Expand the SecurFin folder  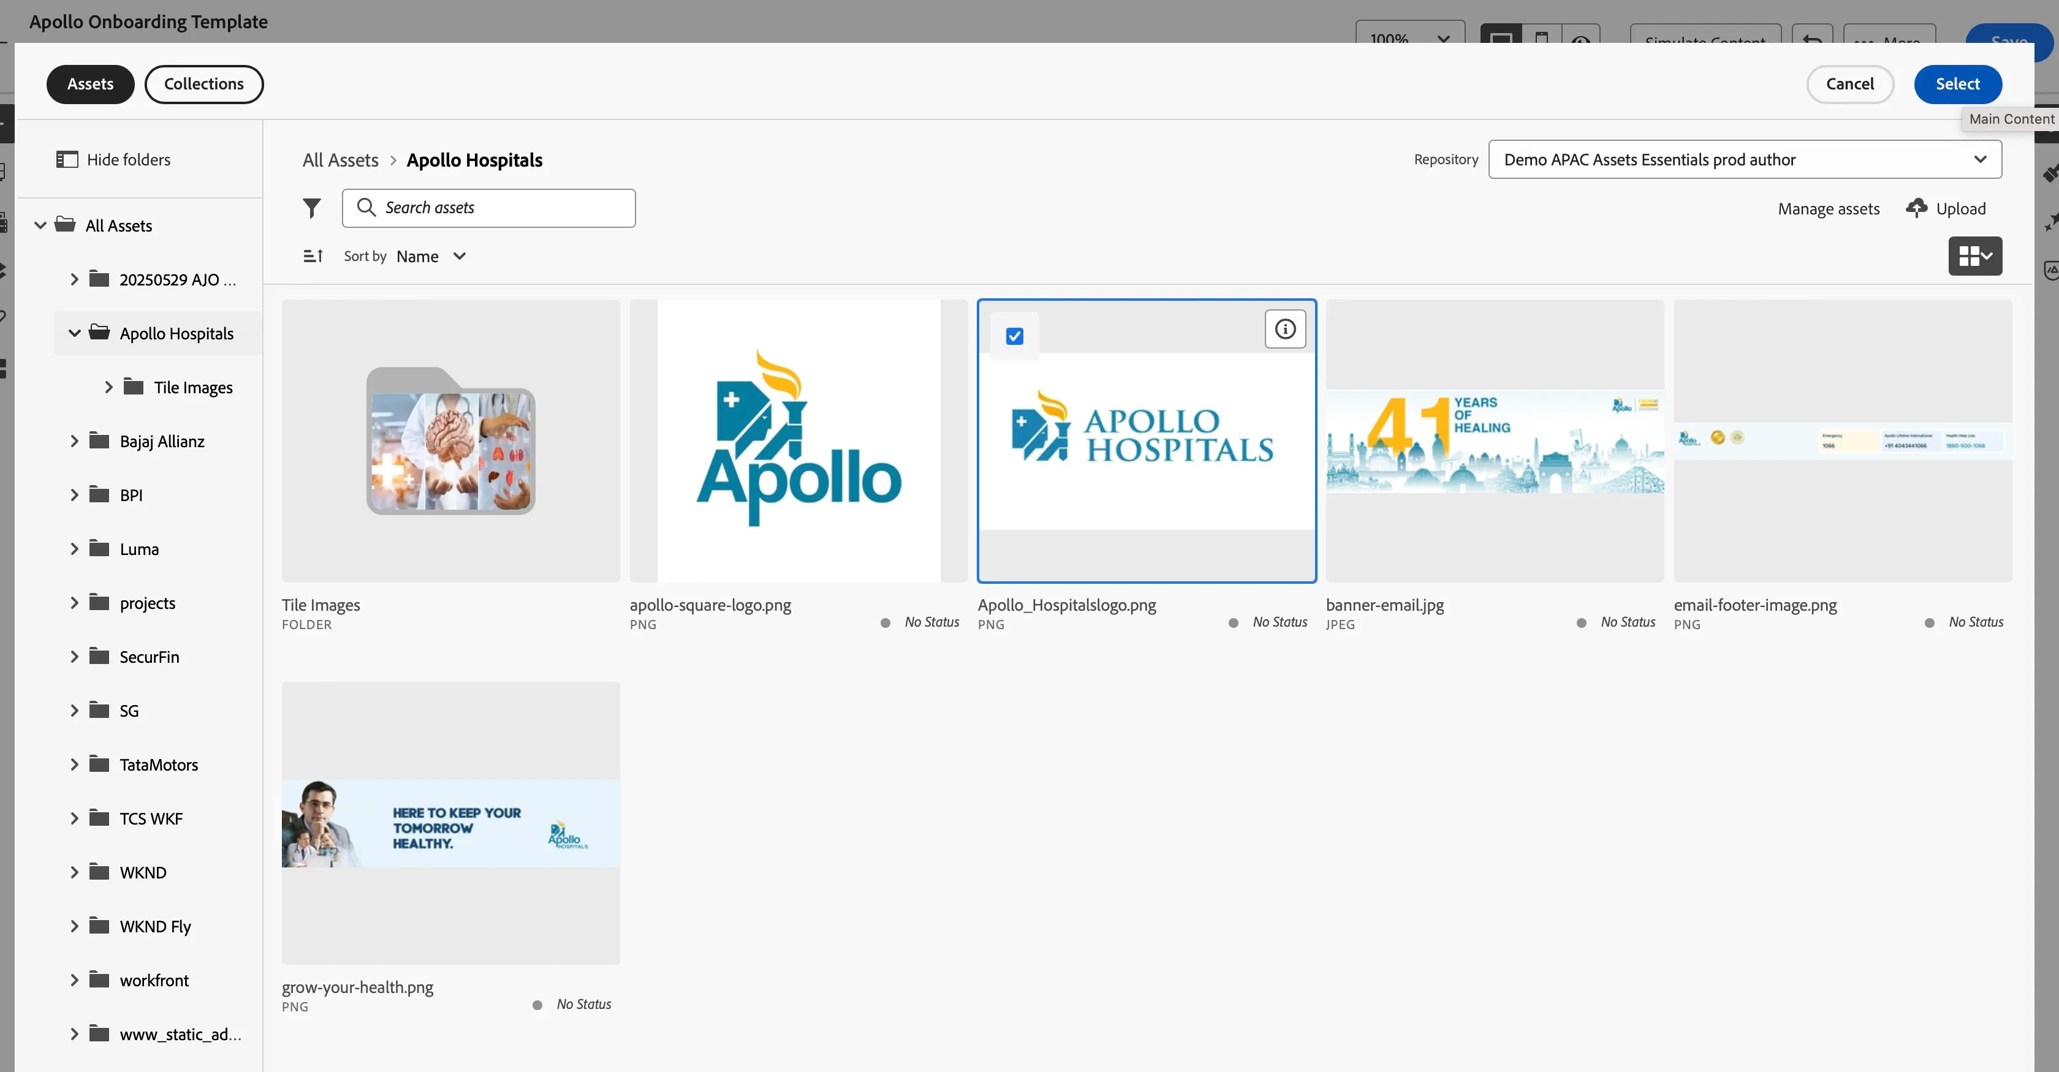74,657
